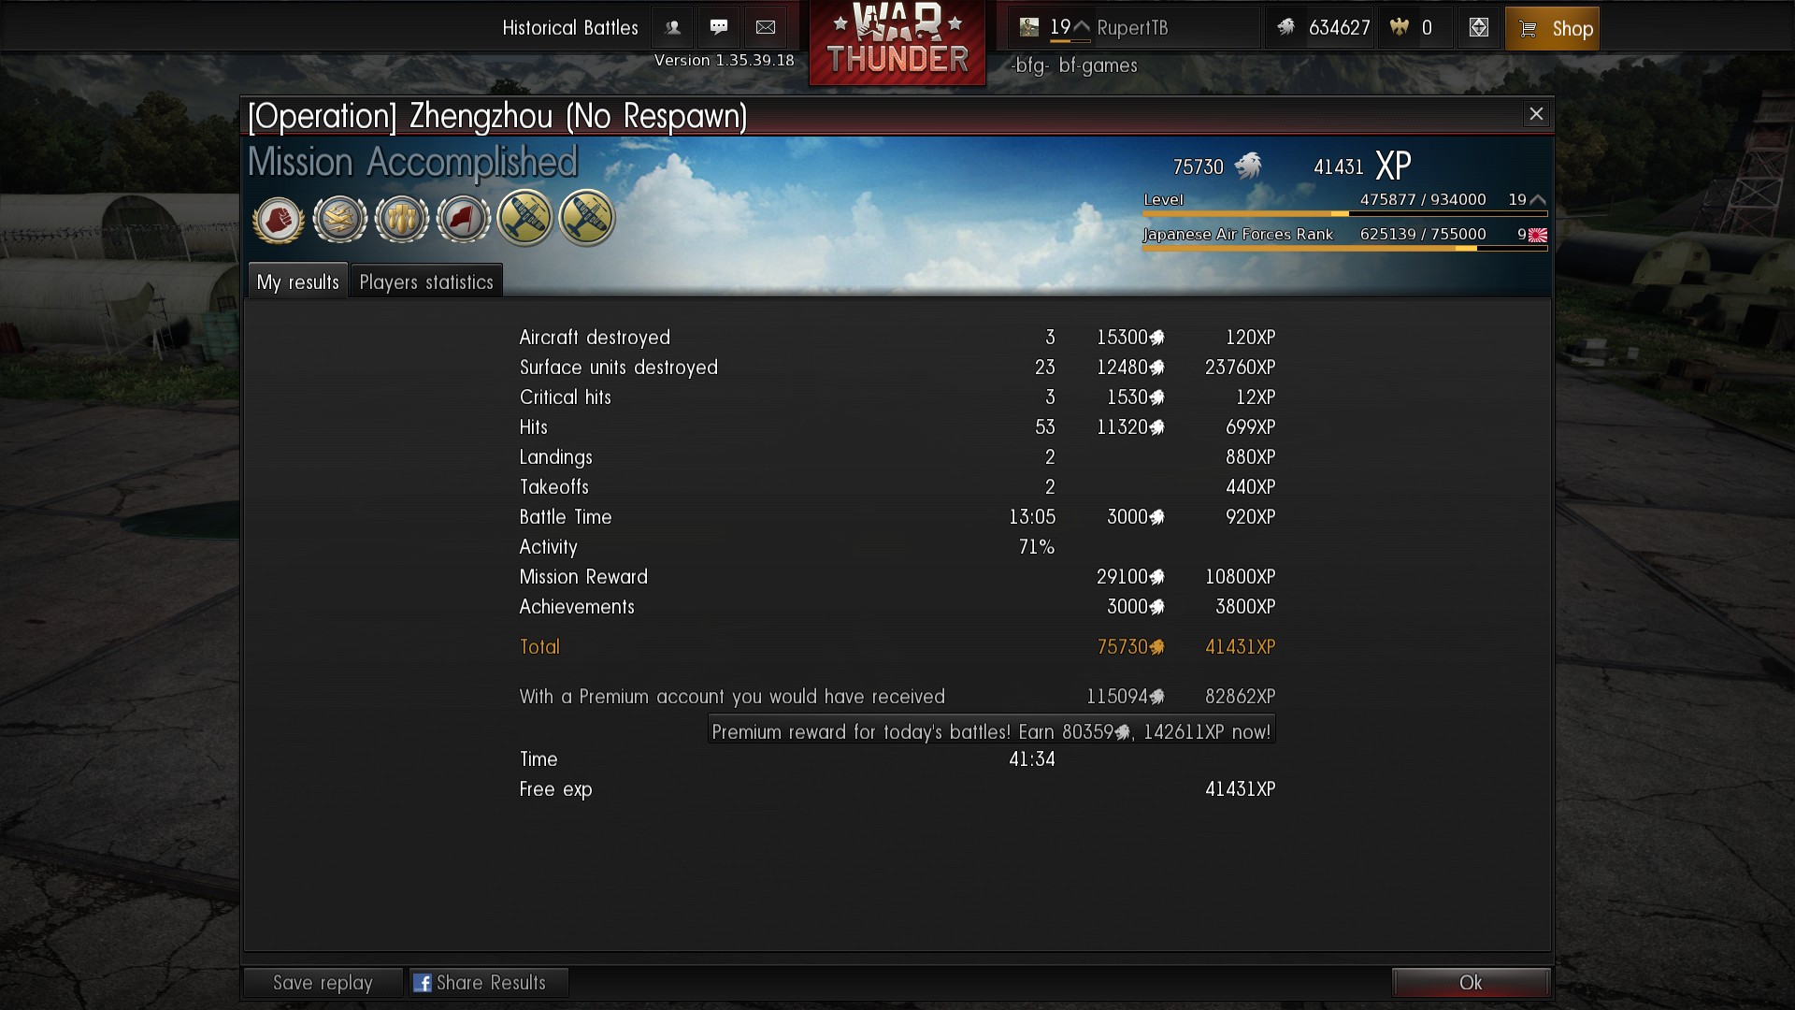The height and width of the screenshot is (1010, 1795).
Task: Select the My results tab
Action: (x=297, y=281)
